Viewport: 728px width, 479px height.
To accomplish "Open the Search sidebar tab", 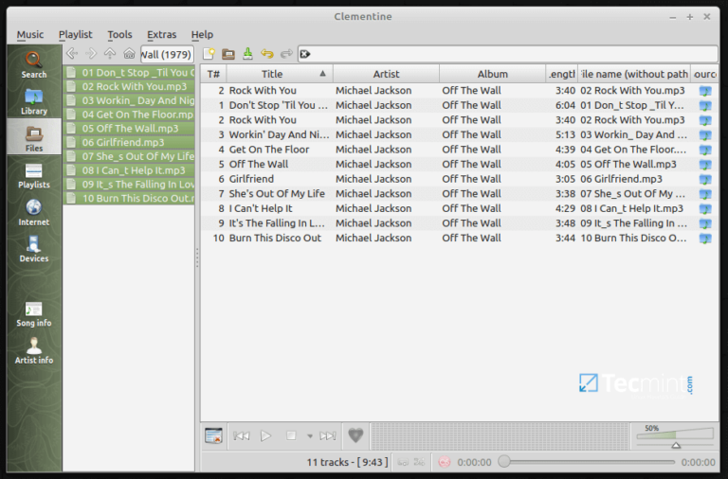I will (x=34, y=64).
